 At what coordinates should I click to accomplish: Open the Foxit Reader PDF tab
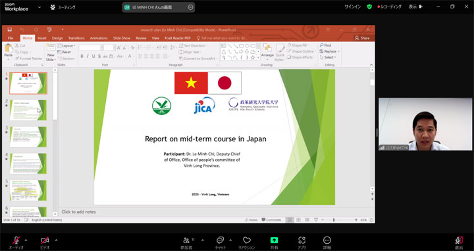point(178,38)
